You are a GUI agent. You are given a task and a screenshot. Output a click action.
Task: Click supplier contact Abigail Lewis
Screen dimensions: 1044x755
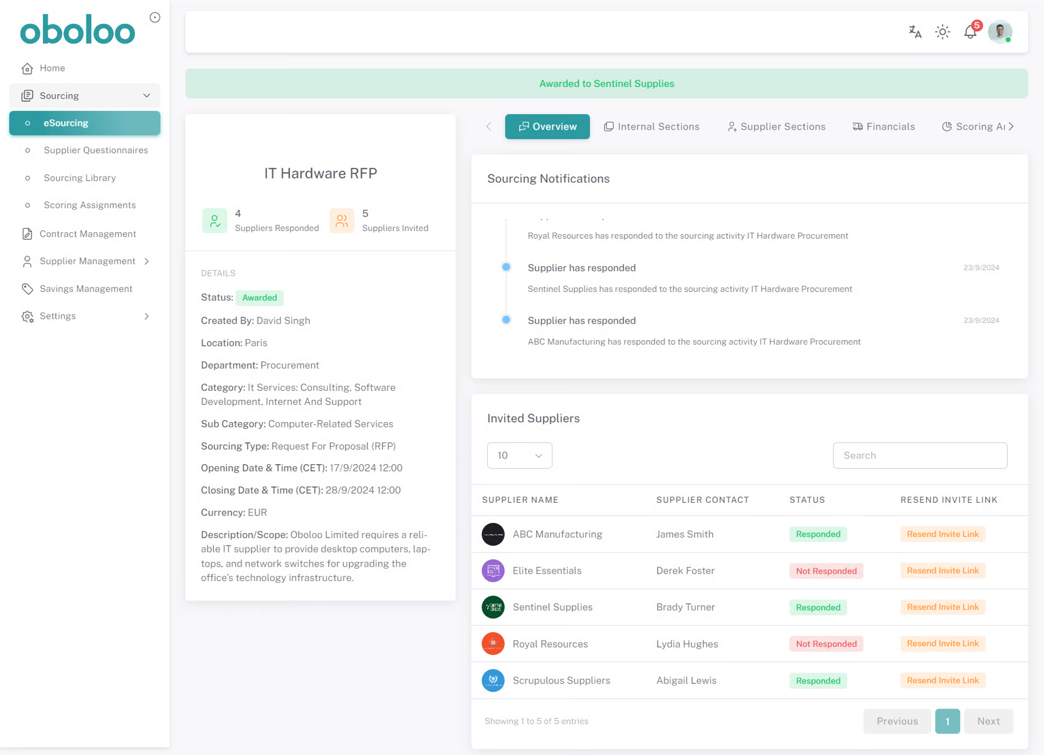point(686,681)
